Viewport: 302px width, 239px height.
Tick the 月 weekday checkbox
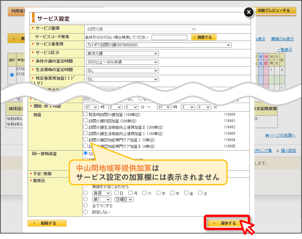130,193
